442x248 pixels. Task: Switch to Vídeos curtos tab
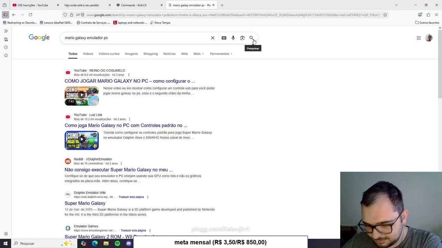tap(109, 54)
